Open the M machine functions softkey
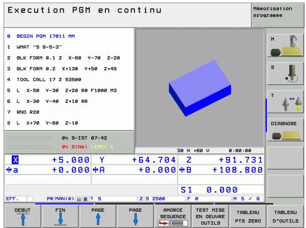The width and height of the screenshot is (306, 228). tap(285, 46)
